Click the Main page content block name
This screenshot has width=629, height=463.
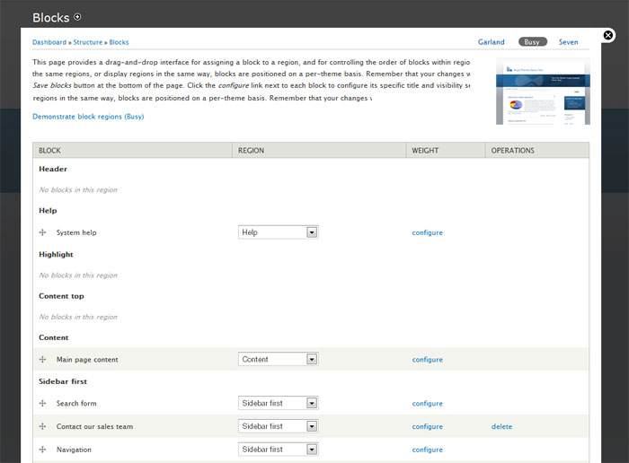point(87,360)
